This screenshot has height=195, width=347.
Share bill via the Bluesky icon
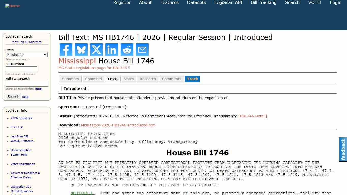(81, 50)
